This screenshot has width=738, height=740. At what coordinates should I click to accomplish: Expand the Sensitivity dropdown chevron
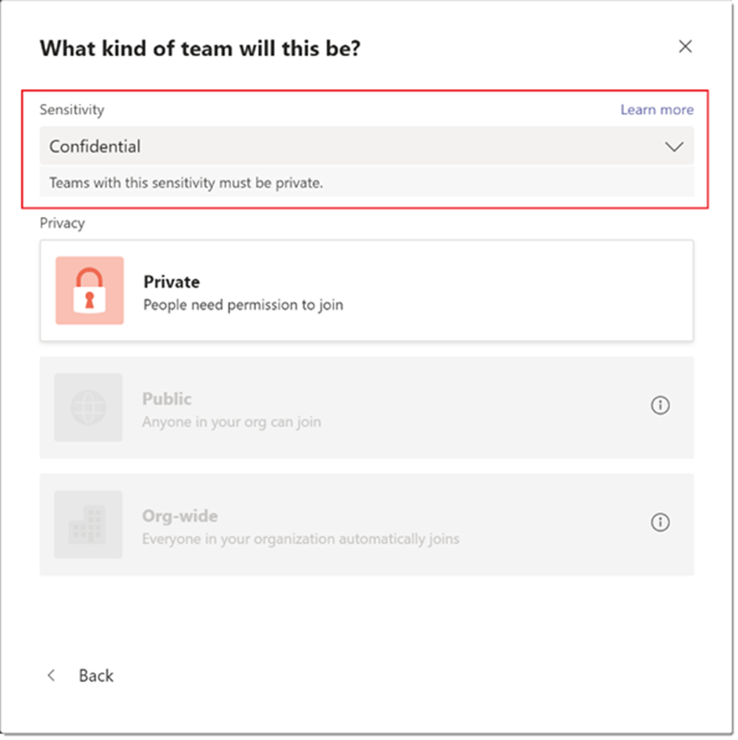676,147
